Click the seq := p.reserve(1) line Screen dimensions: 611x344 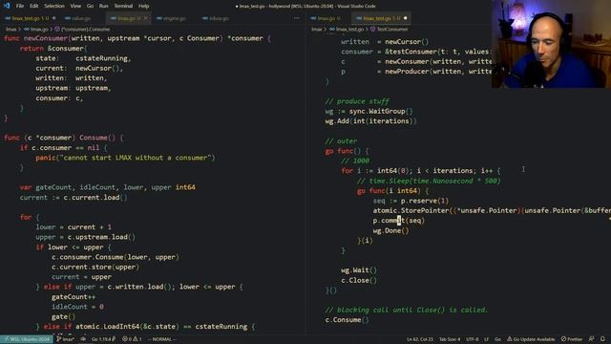pyautogui.click(x=411, y=201)
